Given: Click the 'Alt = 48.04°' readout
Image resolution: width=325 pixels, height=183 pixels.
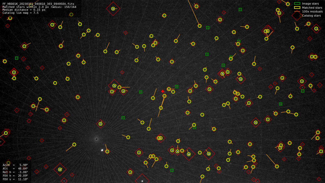Looking at the screenshot, I should coord(15,168).
